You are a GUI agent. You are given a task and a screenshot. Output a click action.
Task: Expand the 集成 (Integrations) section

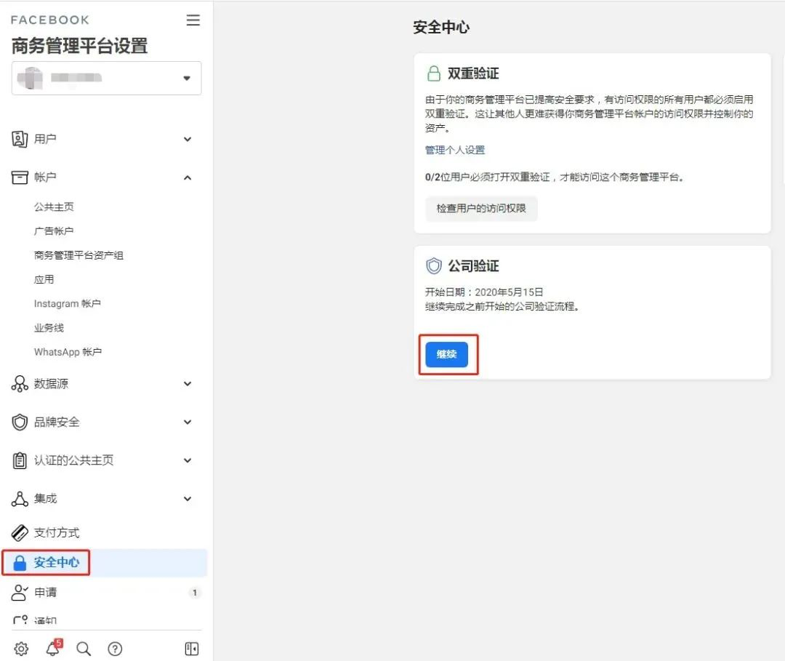click(x=187, y=498)
